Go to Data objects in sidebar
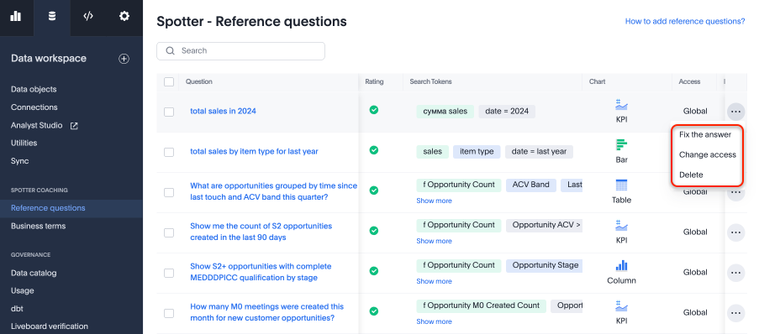 (34, 90)
